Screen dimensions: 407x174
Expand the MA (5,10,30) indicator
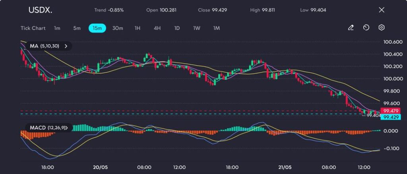point(48,46)
